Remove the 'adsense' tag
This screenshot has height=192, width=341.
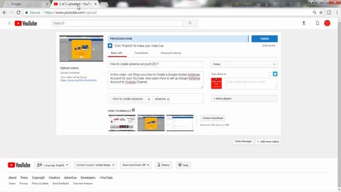pyautogui.click(x=168, y=99)
